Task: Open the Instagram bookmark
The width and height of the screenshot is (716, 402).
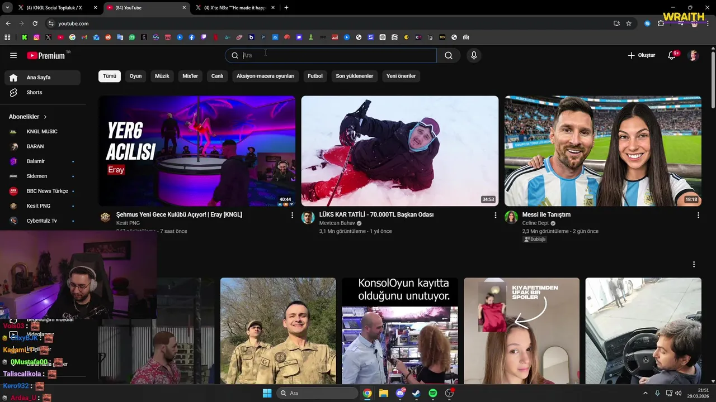Action: point(36,37)
